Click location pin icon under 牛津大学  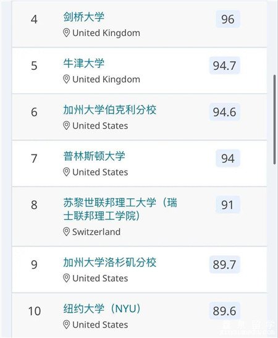tap(66, 79)
